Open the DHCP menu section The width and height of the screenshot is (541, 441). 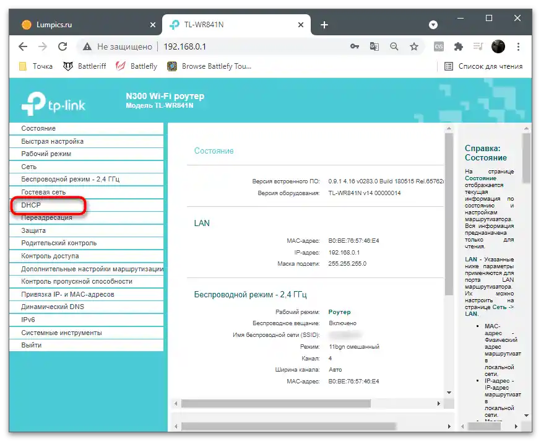(x=86, y=205)
